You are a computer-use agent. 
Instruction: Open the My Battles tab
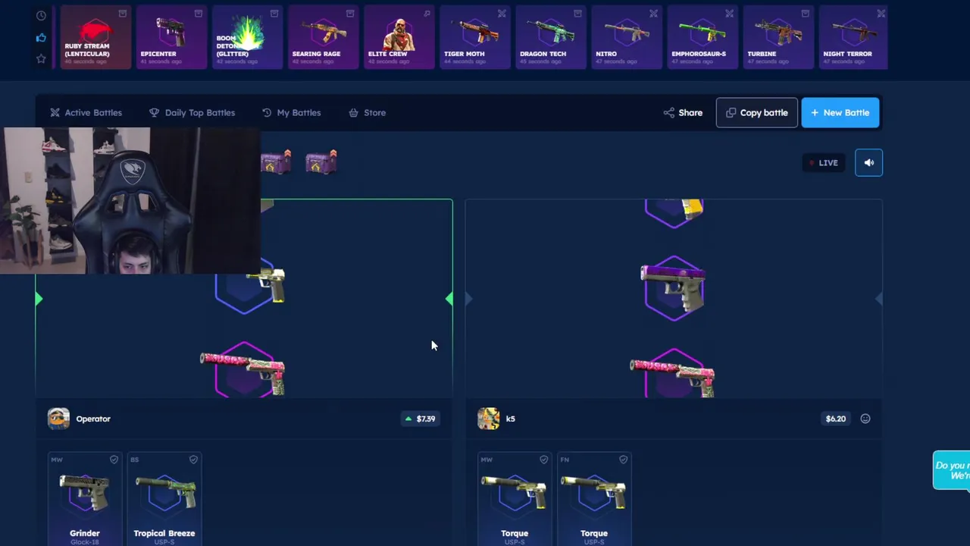click(291, 112)
